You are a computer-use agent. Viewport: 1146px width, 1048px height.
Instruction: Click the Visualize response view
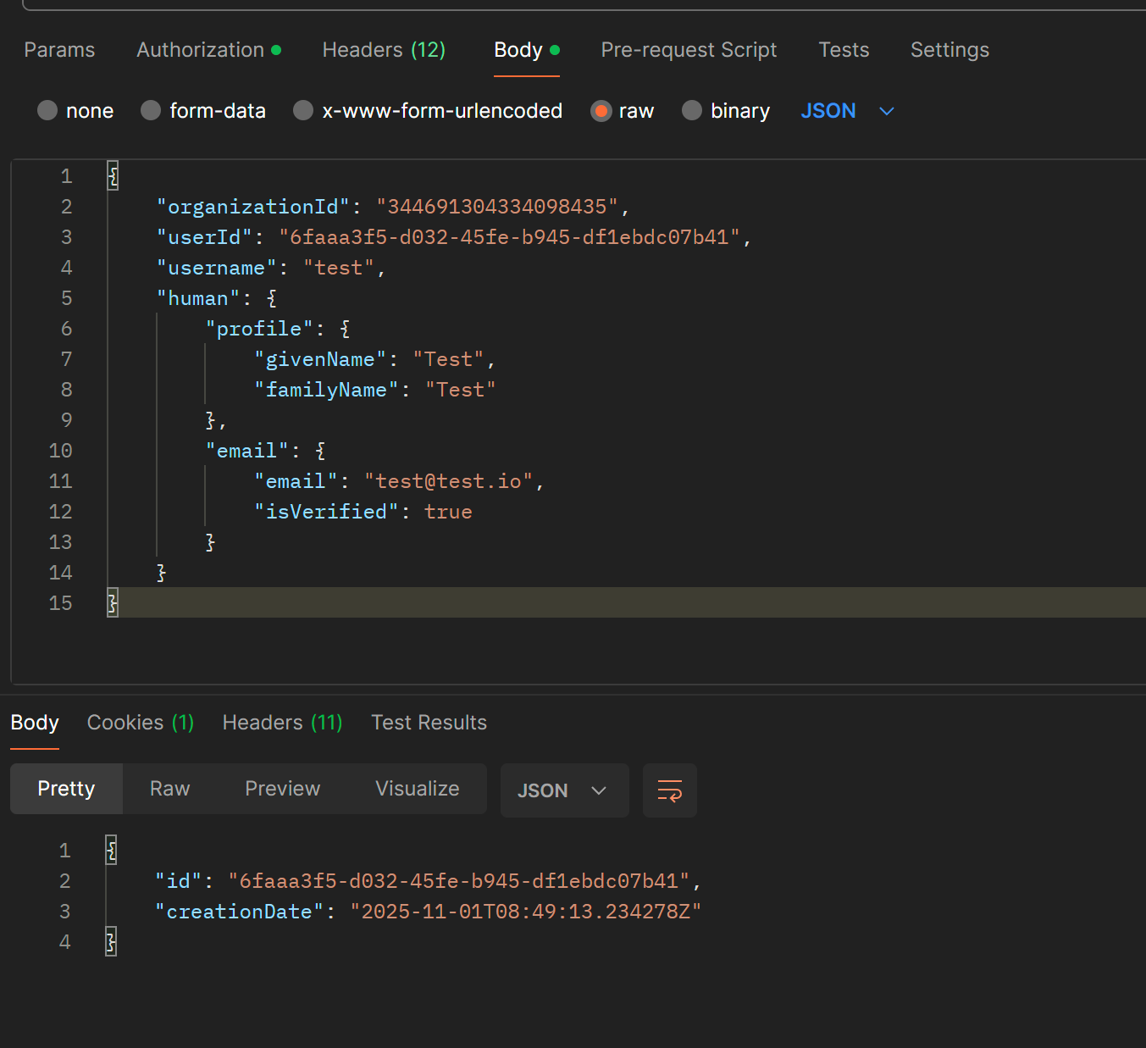[417, 789]
